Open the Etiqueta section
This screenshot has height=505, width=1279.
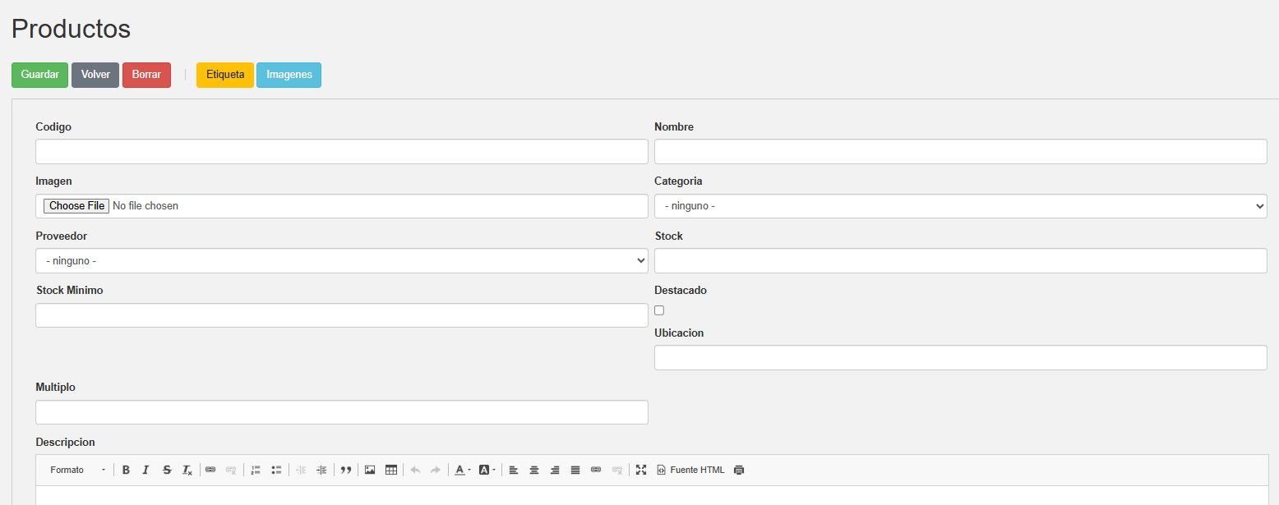click(x=225, y=75)
